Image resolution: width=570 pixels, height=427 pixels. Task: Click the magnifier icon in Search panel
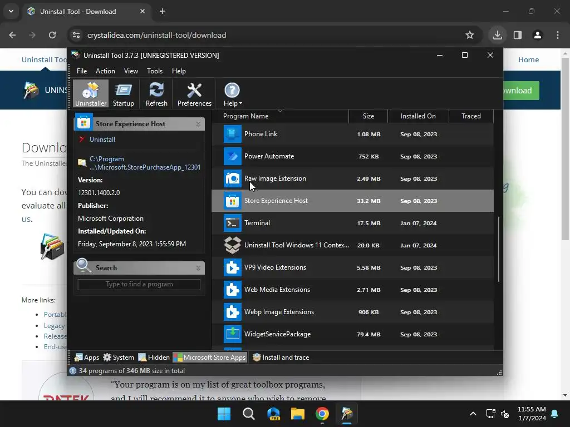tap(83, 266)
